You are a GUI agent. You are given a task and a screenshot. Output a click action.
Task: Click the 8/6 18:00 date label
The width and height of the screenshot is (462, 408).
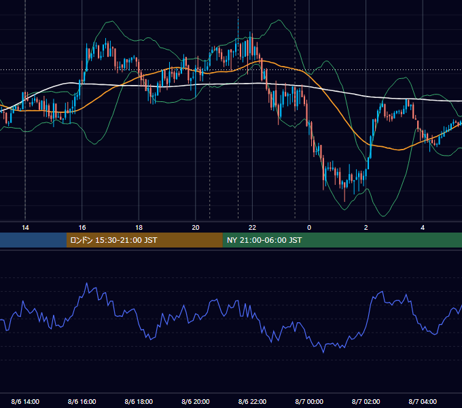coord(139,401)
